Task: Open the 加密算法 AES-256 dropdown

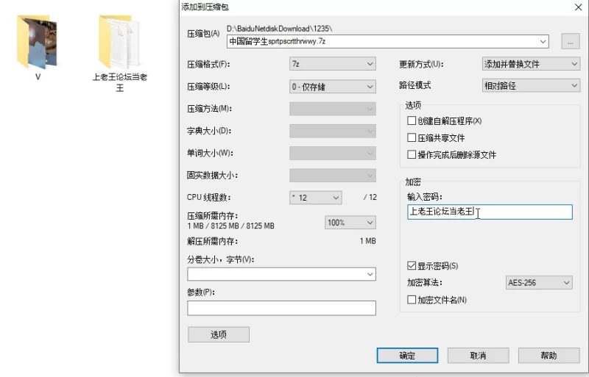Action: click(x=539, y=282)
